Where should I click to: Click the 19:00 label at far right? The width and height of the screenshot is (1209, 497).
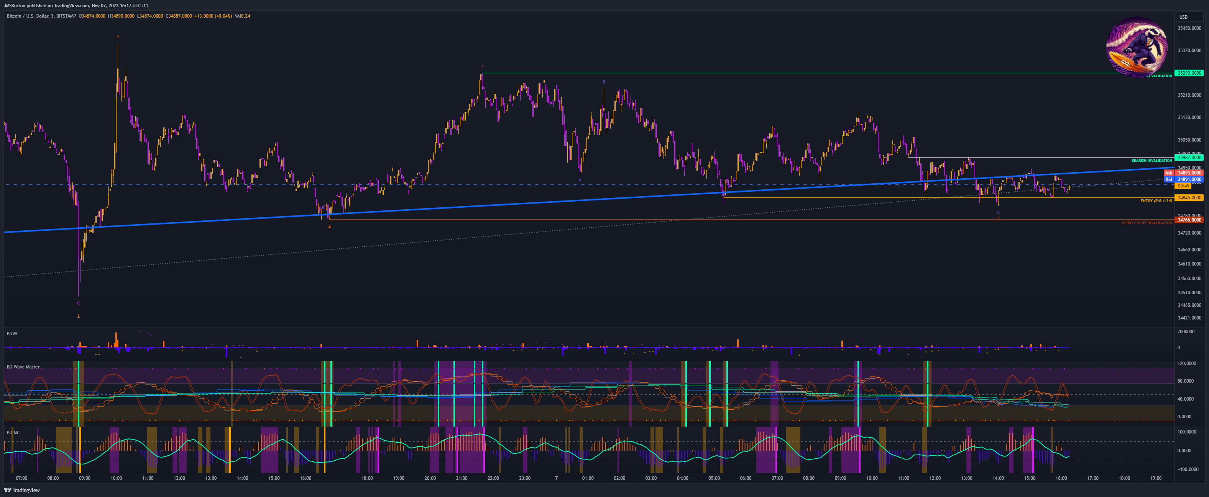click(x=1156, y=478)
